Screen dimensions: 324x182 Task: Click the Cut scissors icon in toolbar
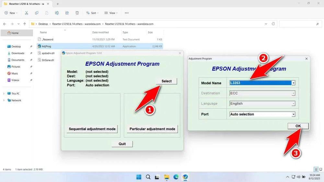27,13
